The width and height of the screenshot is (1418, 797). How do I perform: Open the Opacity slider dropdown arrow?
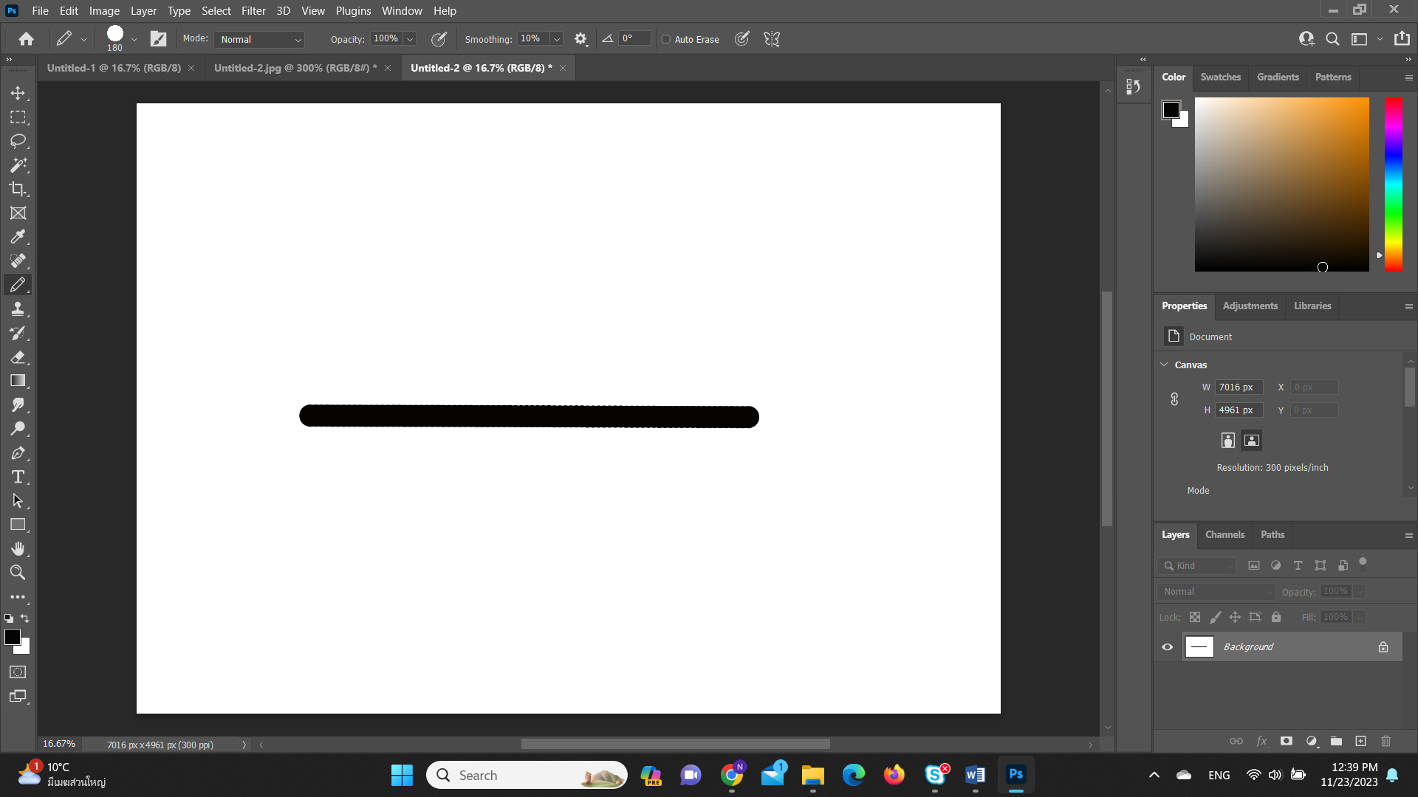point(410,39)
